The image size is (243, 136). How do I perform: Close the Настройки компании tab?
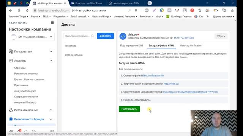click(65, 3)
